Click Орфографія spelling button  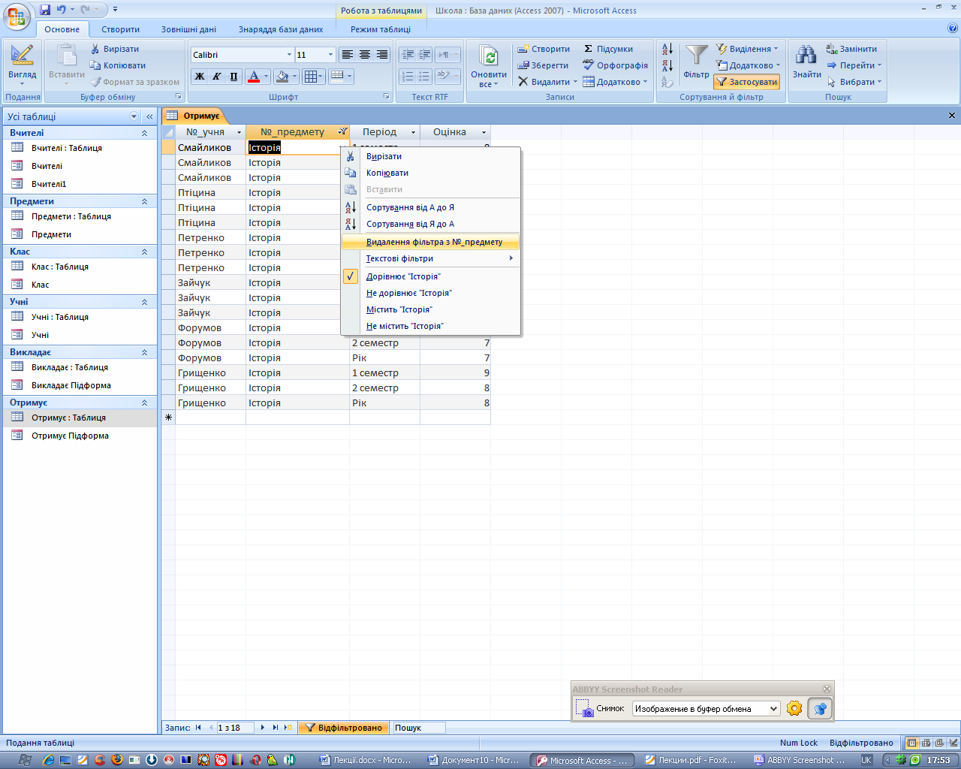pos(616,65)
